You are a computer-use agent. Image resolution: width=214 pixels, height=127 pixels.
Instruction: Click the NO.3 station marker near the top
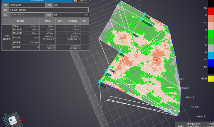click(x=145, y=14)
